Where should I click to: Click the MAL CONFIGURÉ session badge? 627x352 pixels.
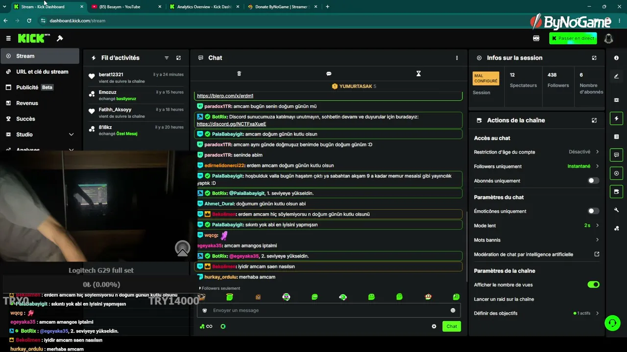485,78
